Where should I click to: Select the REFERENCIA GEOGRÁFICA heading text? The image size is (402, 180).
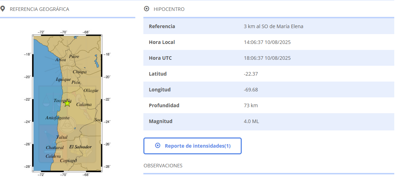(39, 9)
